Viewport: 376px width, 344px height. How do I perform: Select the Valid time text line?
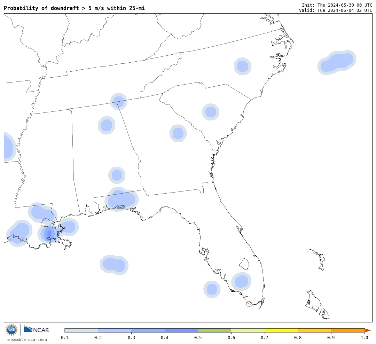(x=336, y=10)
